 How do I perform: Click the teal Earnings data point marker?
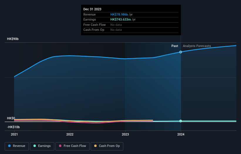tap(181, 121)
